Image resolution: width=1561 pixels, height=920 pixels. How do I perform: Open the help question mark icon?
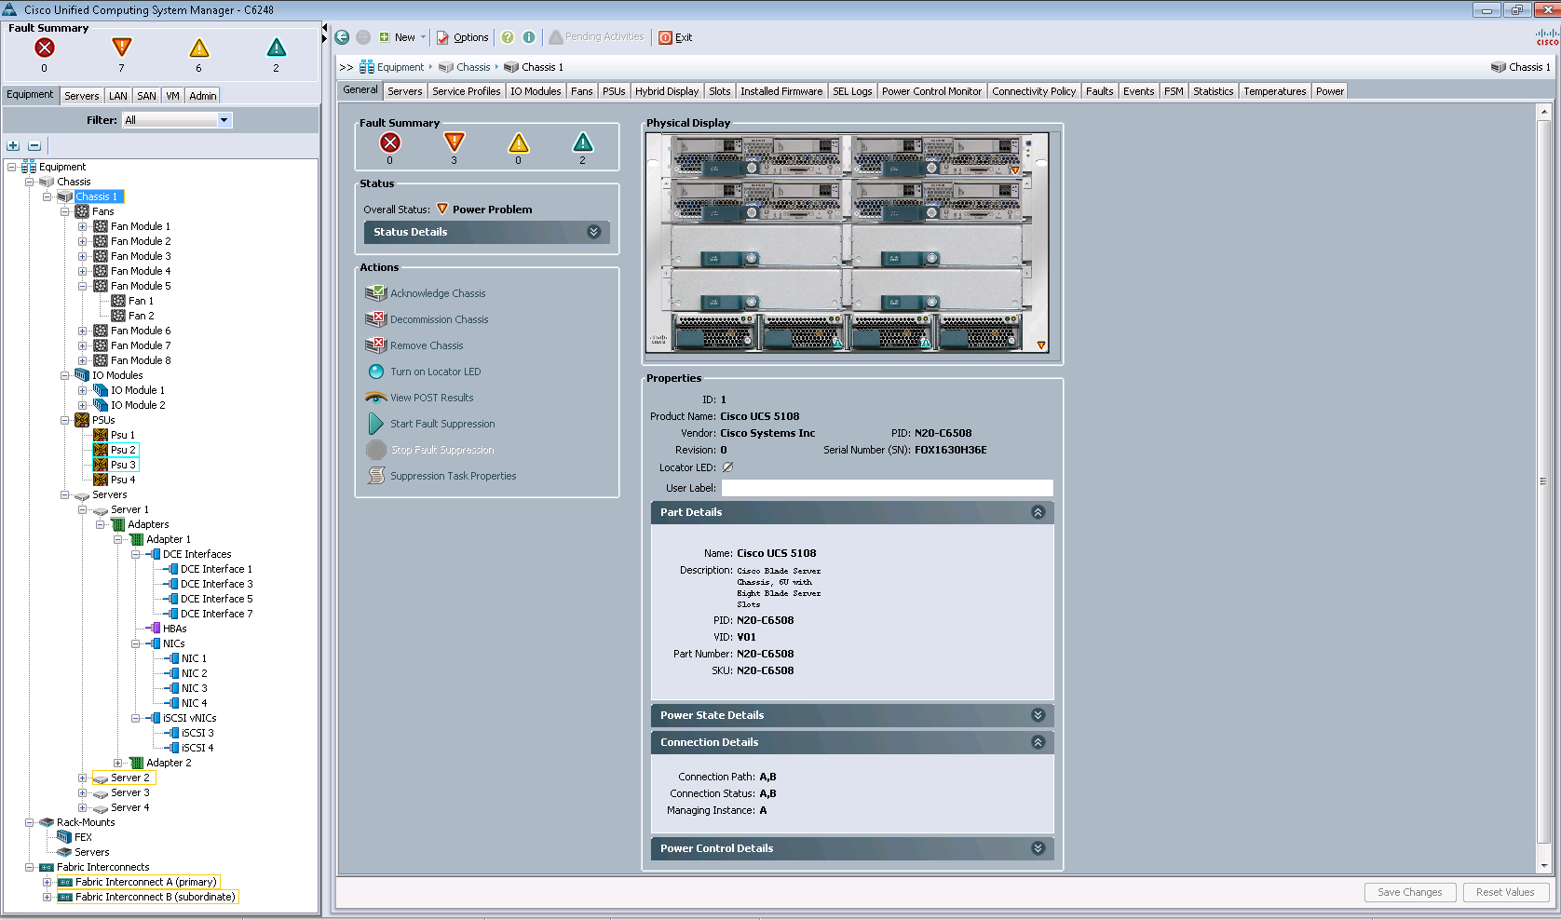(x=508, y=37)
